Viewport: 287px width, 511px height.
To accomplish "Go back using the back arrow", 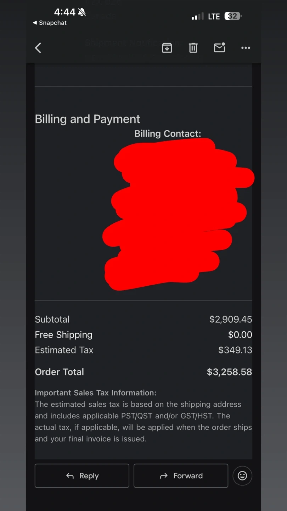I will tap(38, 48).
